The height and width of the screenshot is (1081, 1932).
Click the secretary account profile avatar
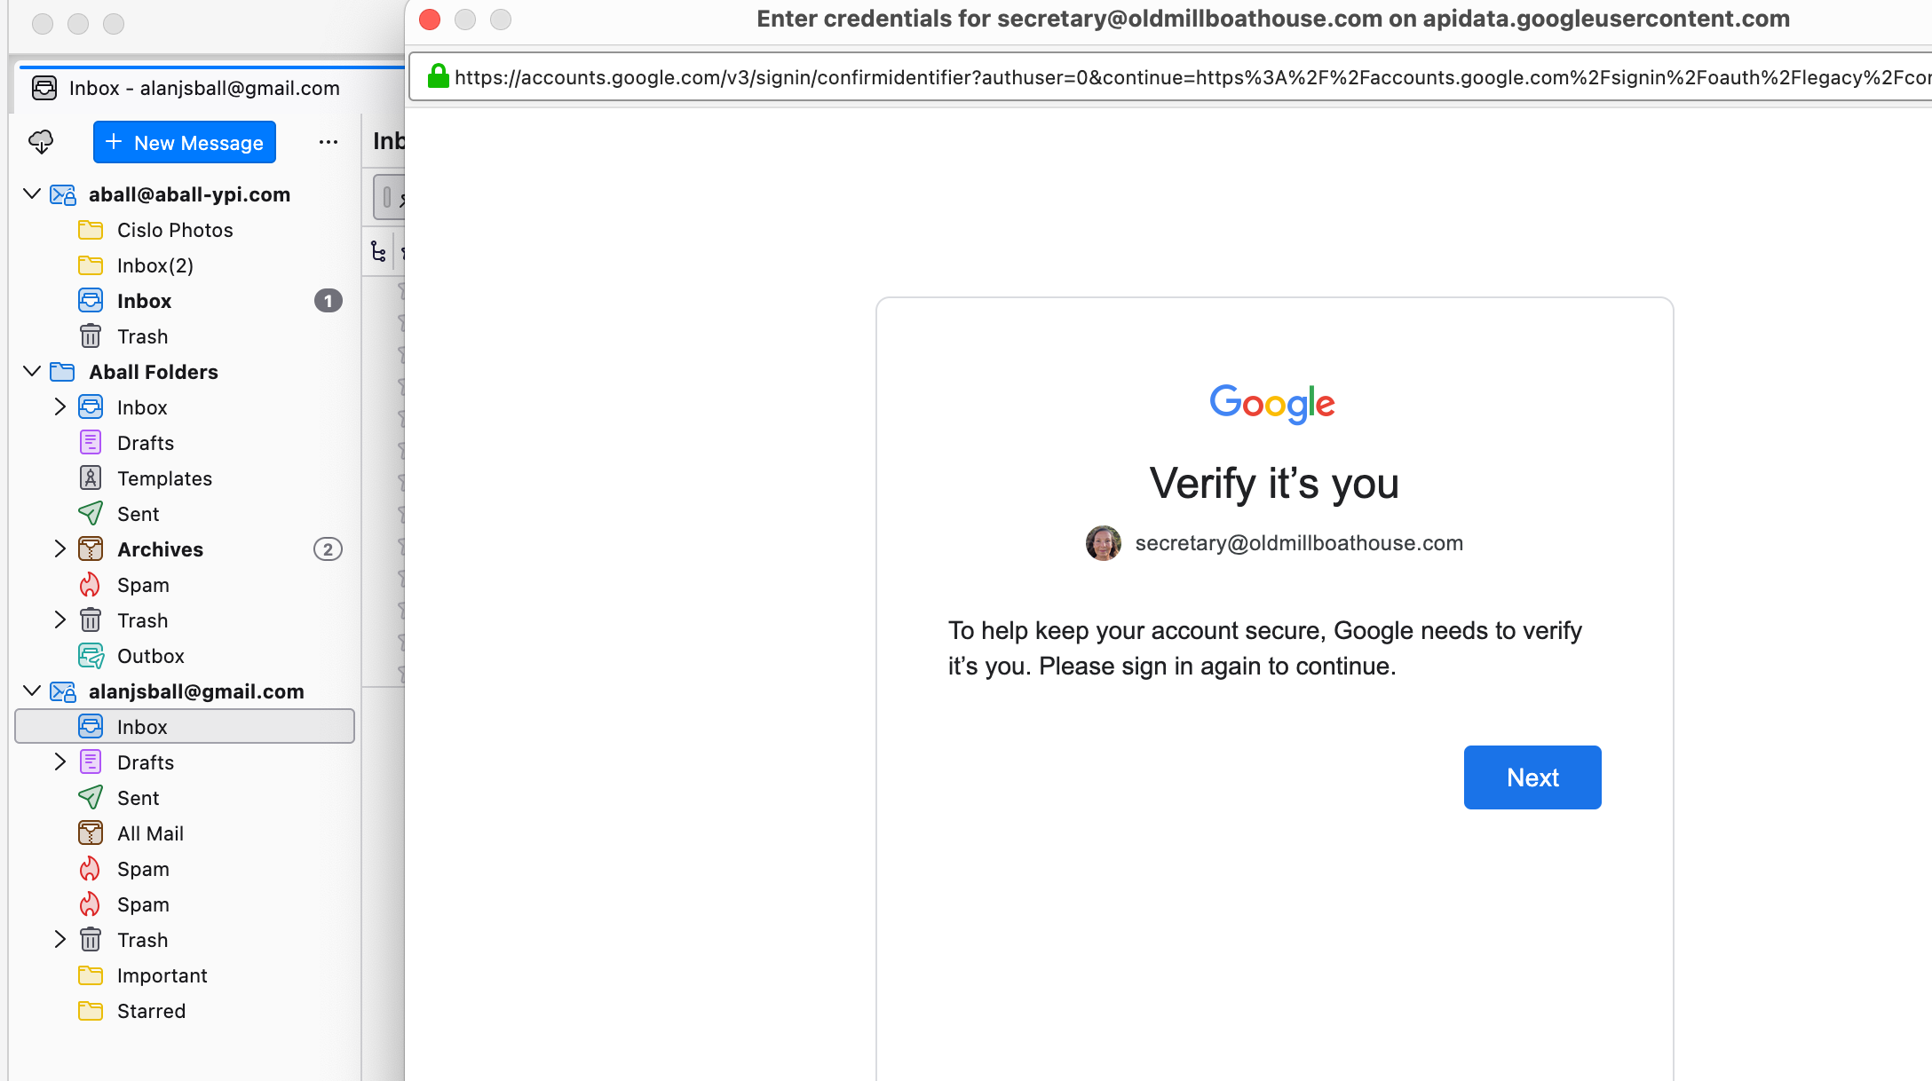(1103, 543)
